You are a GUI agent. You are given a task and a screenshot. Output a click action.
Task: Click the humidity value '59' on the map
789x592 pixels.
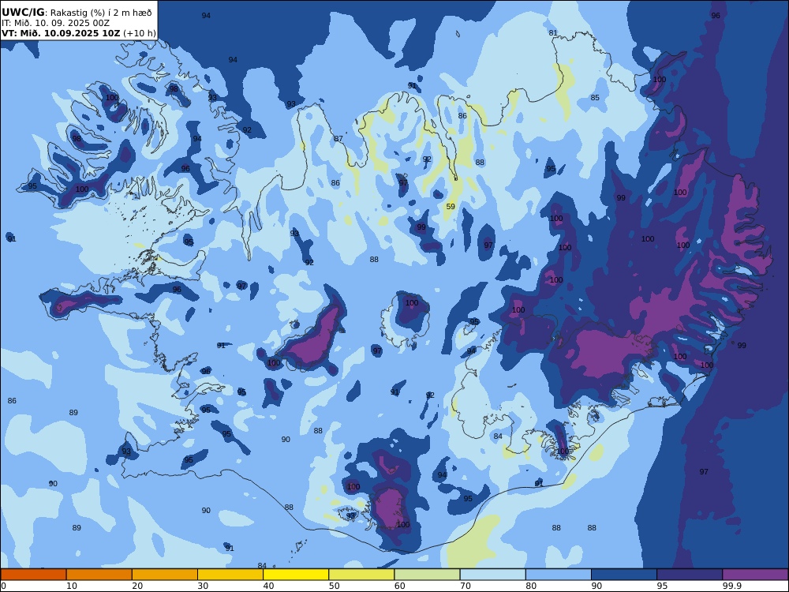(x=451, y=206)
